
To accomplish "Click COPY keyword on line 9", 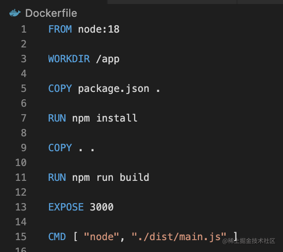I will coord(60,148).
